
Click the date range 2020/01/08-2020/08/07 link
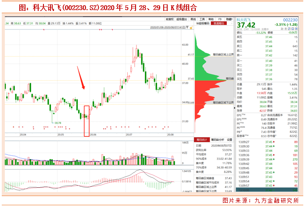click(x=168, y=27)
